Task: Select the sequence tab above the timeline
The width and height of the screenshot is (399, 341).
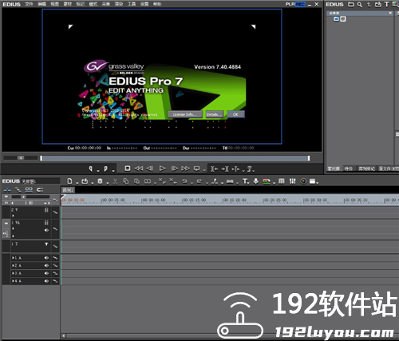Action: pyautogui.click(x=68, y=190)
